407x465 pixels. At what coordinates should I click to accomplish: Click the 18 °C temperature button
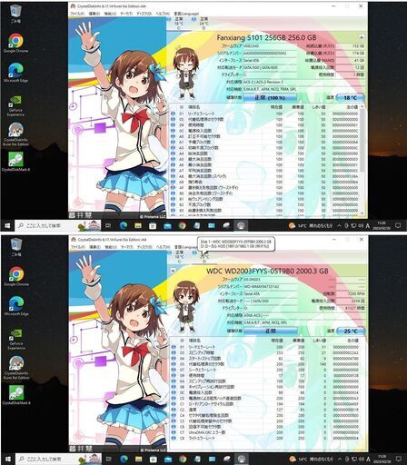(x=350, y=98)
